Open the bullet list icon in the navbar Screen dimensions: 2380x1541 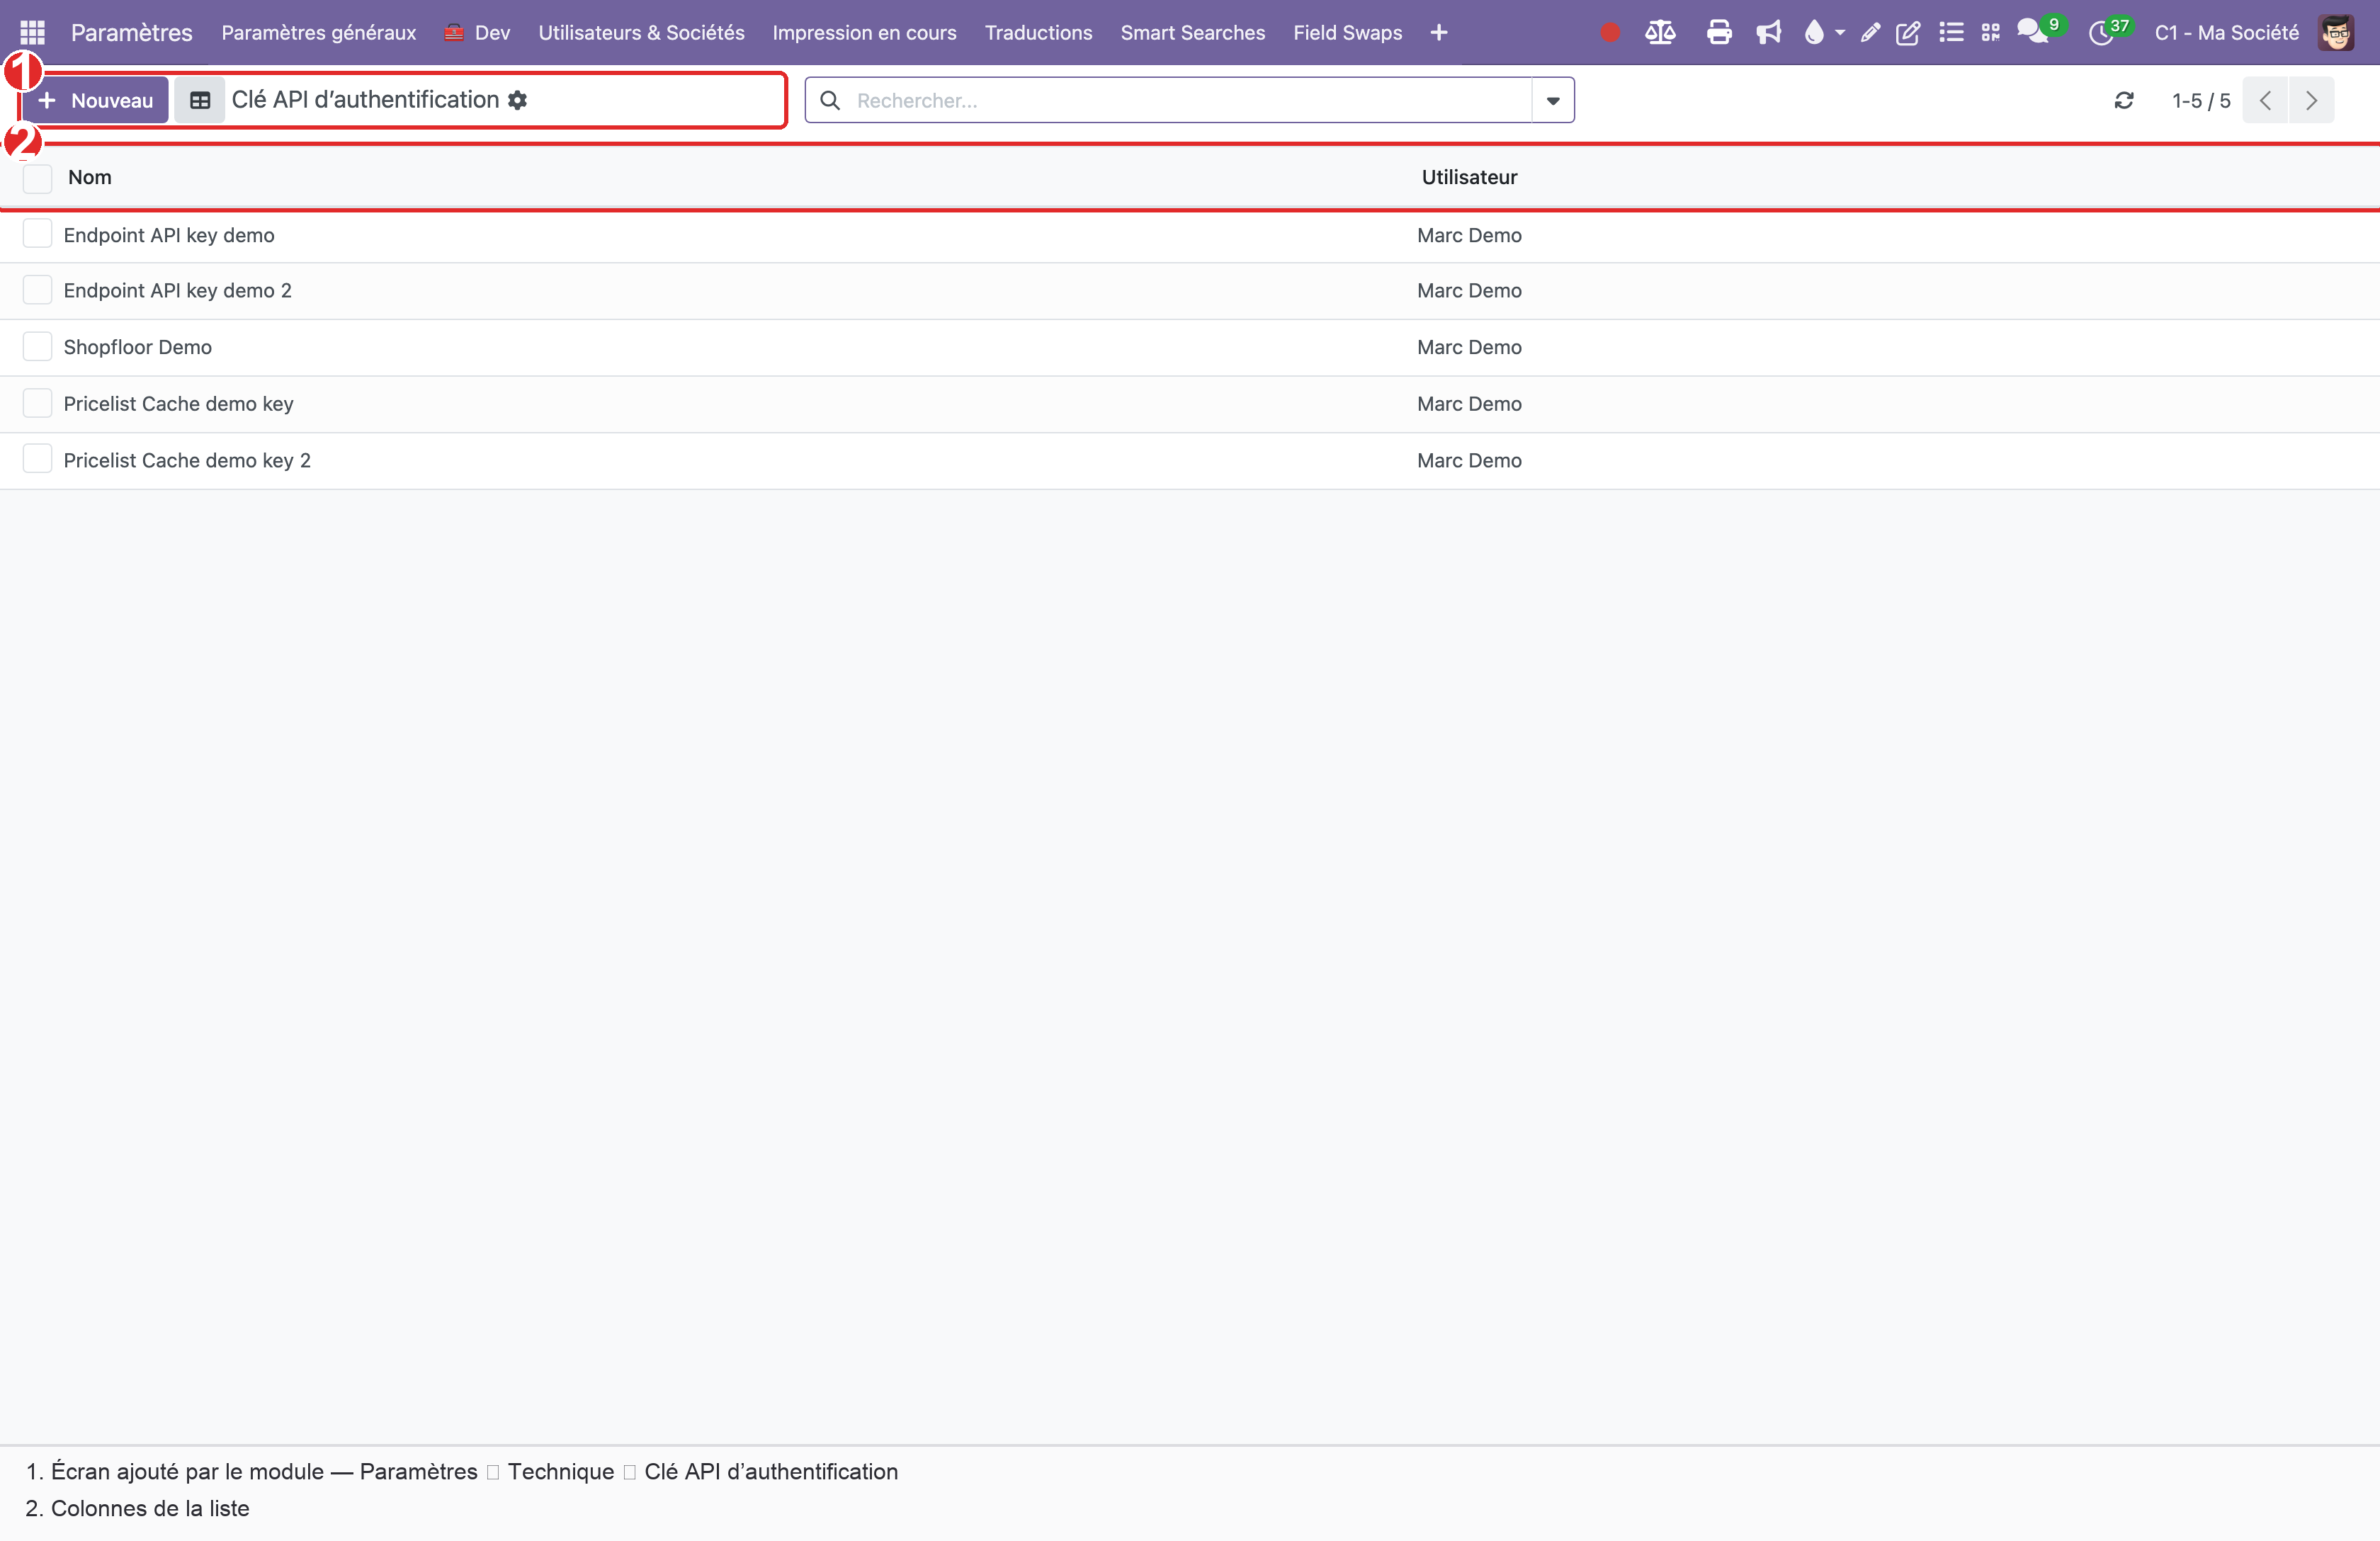coord(1951,32)
